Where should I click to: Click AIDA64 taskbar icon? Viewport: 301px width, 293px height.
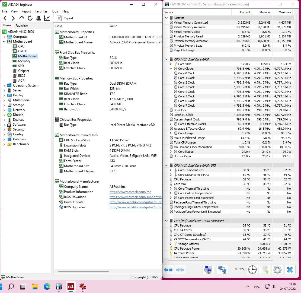(x=71, y=287)
